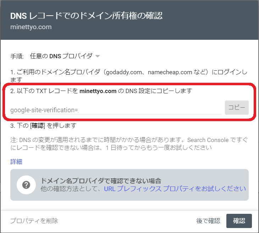Click step 3 text 下の [確認] を押します
This screenshot has height=233, width=259.
pyautogui.click(x=43, y=126)
